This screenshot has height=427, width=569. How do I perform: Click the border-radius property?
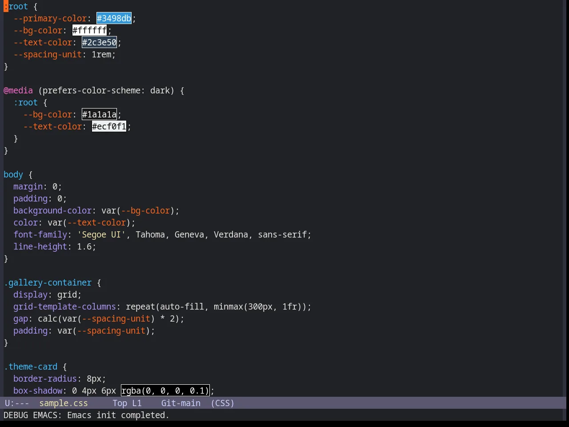pos(45,379)
